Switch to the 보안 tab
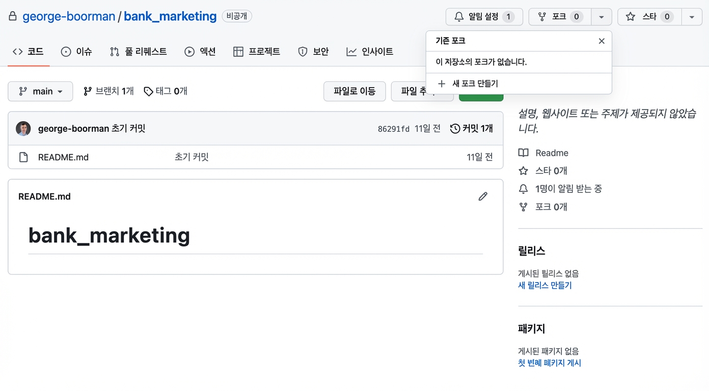The image size is (709, 391). point(313,51)
